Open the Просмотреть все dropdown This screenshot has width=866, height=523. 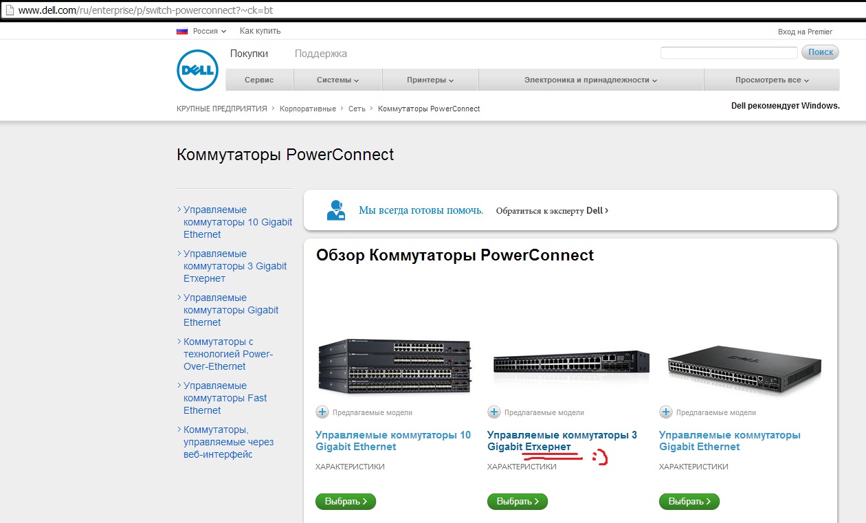click(x=772, y=80)
